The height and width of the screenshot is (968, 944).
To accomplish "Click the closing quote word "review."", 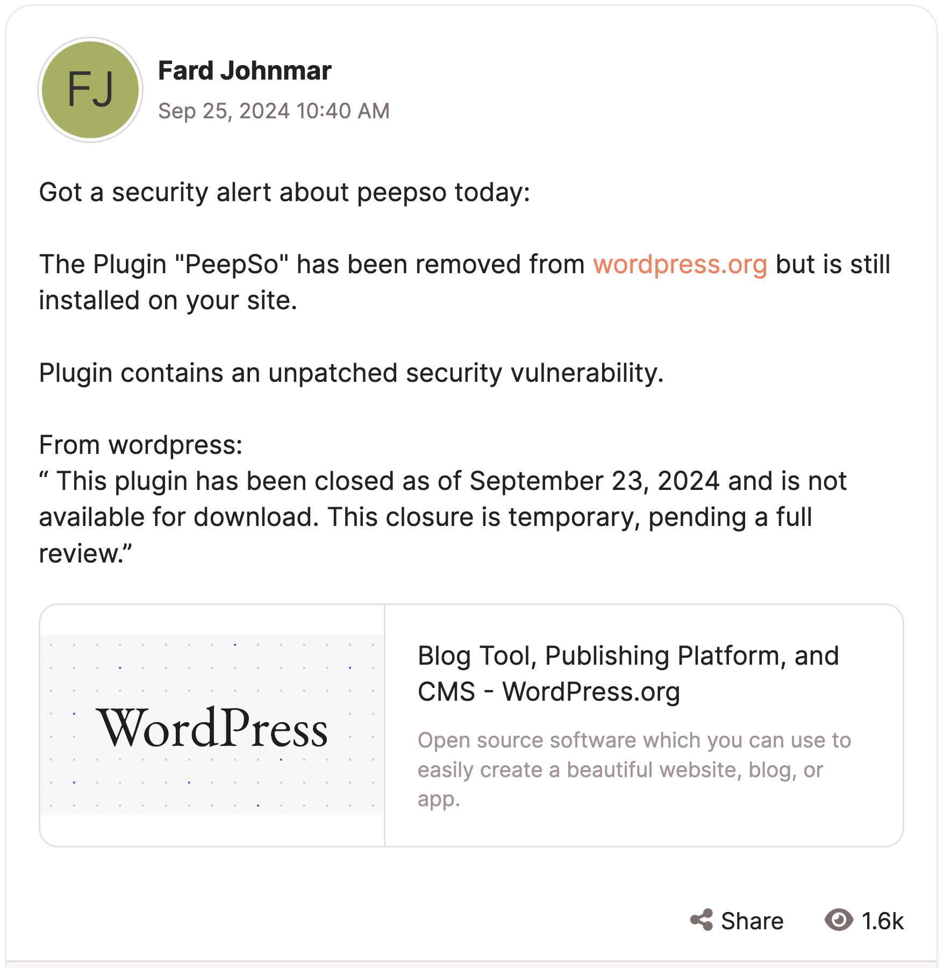I will tap(85, 553).
